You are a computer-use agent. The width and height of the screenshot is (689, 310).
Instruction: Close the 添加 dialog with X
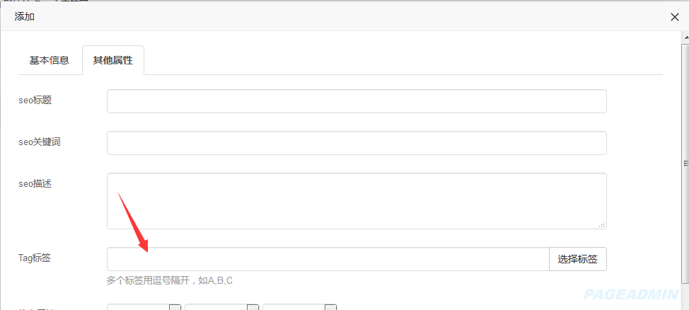tap(674, 17)
